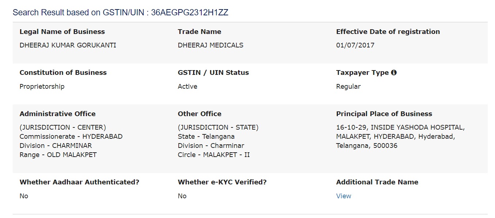Open the Additional Trade Name View link
495x218 pixels.
tap(343, 196)
